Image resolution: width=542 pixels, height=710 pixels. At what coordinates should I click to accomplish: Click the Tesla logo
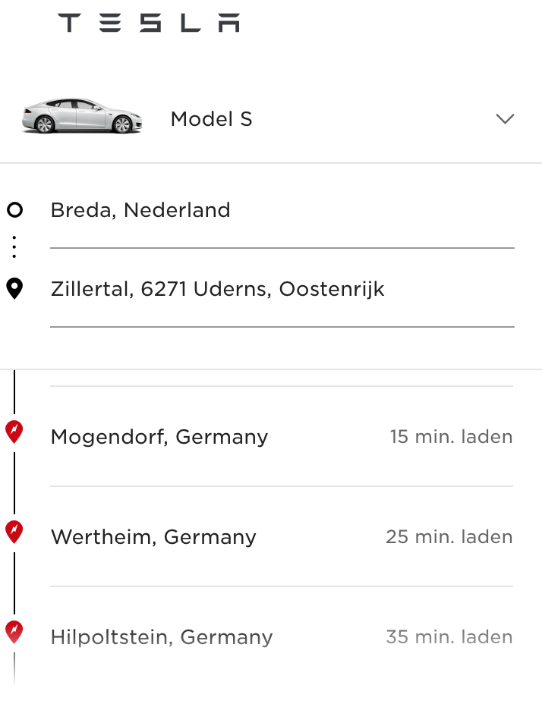[x=149, y=24]
